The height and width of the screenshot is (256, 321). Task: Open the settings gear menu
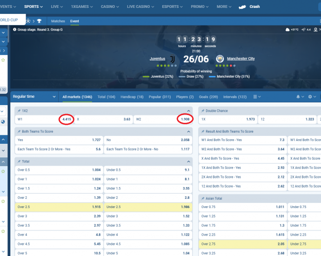point(312,97)
